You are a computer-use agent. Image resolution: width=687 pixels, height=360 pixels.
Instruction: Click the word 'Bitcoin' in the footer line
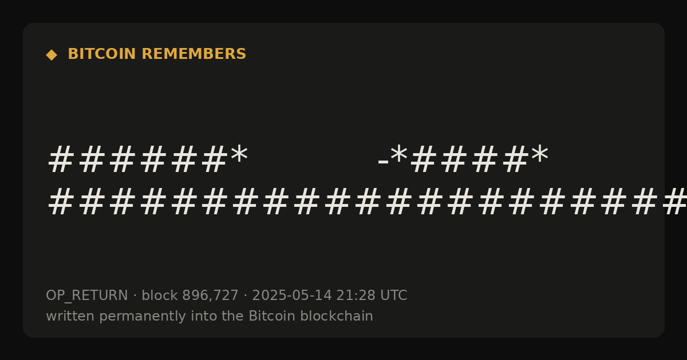(x=269, y=317)
